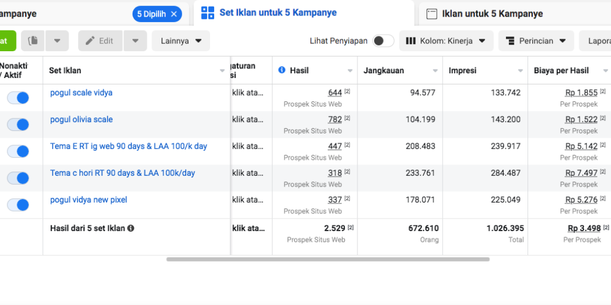Viewport: 611px width, 305px height.
Task: Open the dropdown arrow beside duplicate button
Action: tap(57, 41)
